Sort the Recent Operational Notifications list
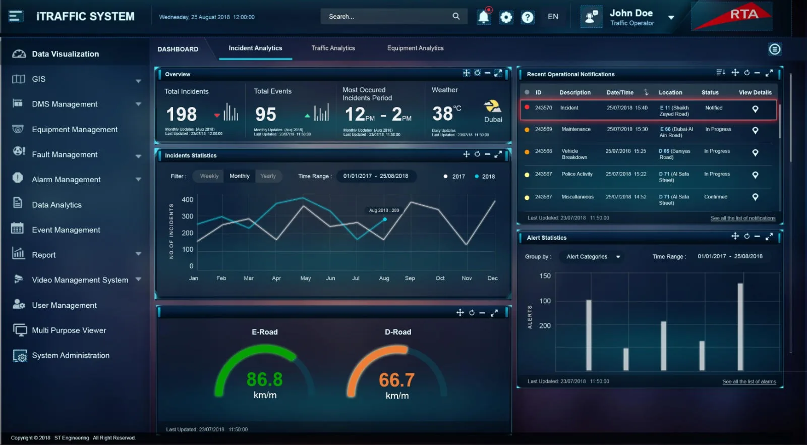 tap(721, 73)
